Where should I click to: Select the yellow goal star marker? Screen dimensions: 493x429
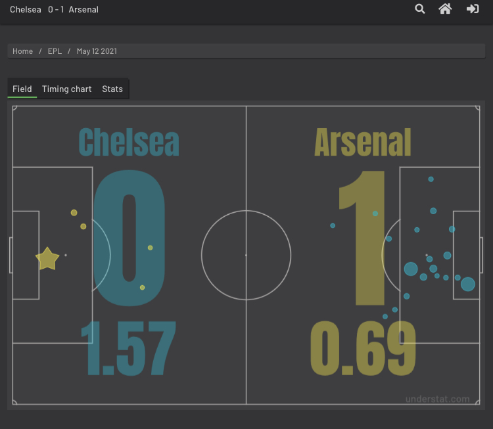pos(47,259)
